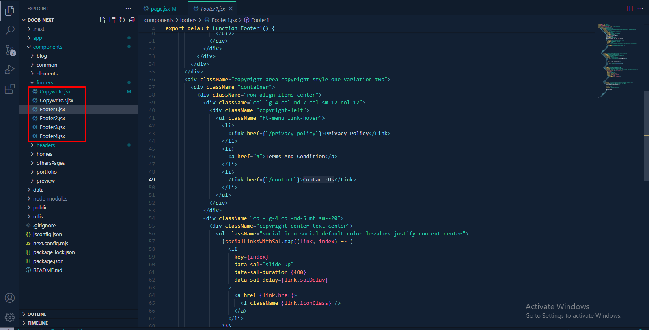
Task: Expand the othersPages folder
Action: pyautogui.click(x=78, y=163)
